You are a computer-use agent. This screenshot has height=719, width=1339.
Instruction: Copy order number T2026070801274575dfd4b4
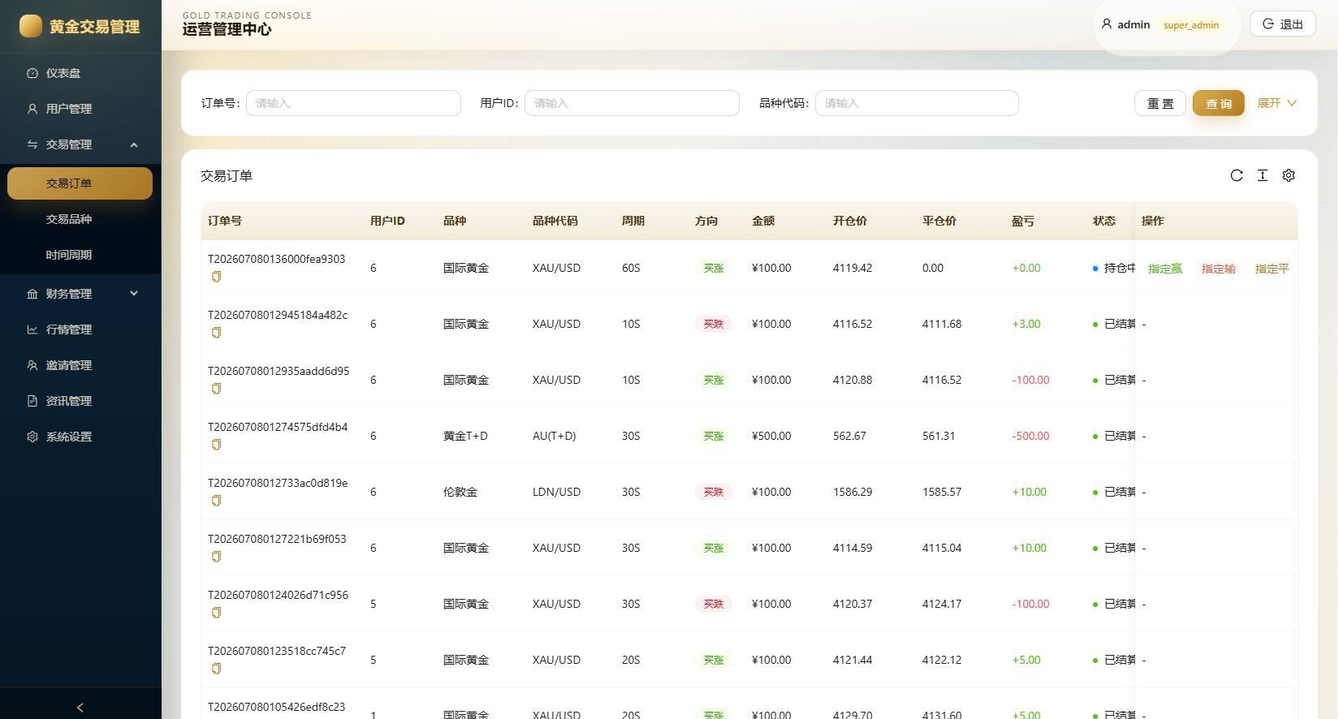tap(216, 445)
